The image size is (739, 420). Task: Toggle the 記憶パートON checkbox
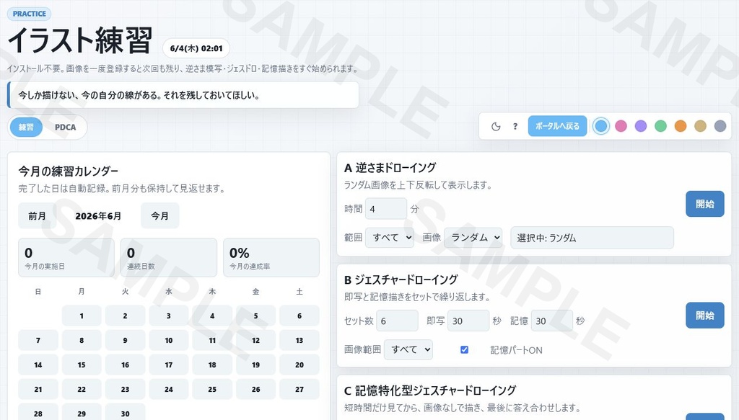464,349
